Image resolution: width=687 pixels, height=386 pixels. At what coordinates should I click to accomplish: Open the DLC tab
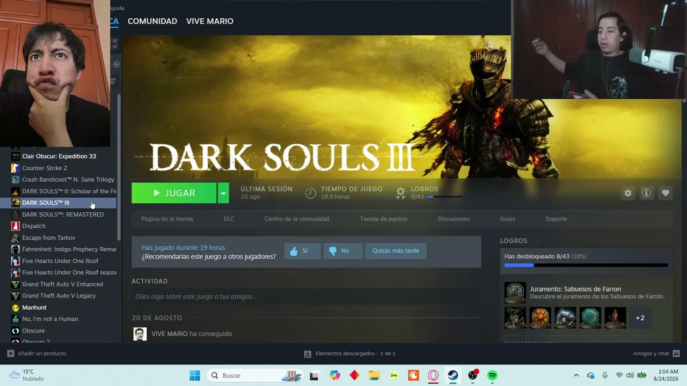point(229,219)
